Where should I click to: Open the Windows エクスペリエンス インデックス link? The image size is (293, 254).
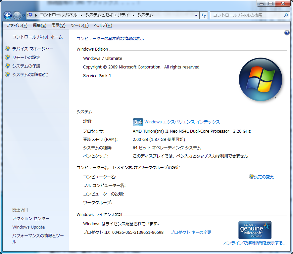(x=182, y=122)
